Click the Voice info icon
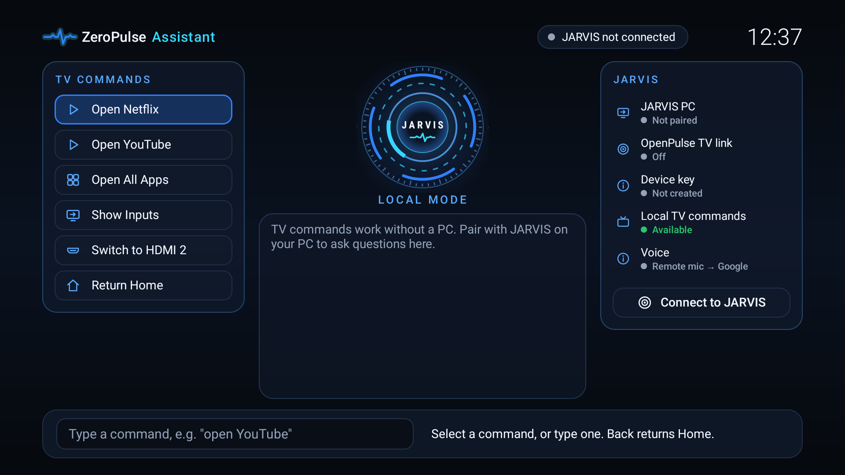Viewport: 845px width, 475px height. tap(623, 259)
